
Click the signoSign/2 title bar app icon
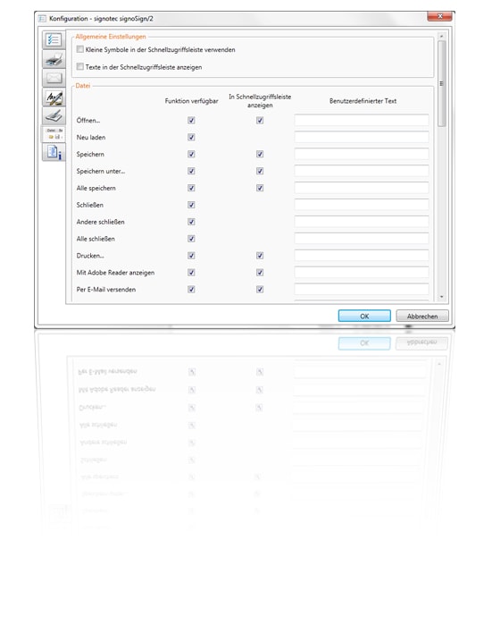(42, 19)
